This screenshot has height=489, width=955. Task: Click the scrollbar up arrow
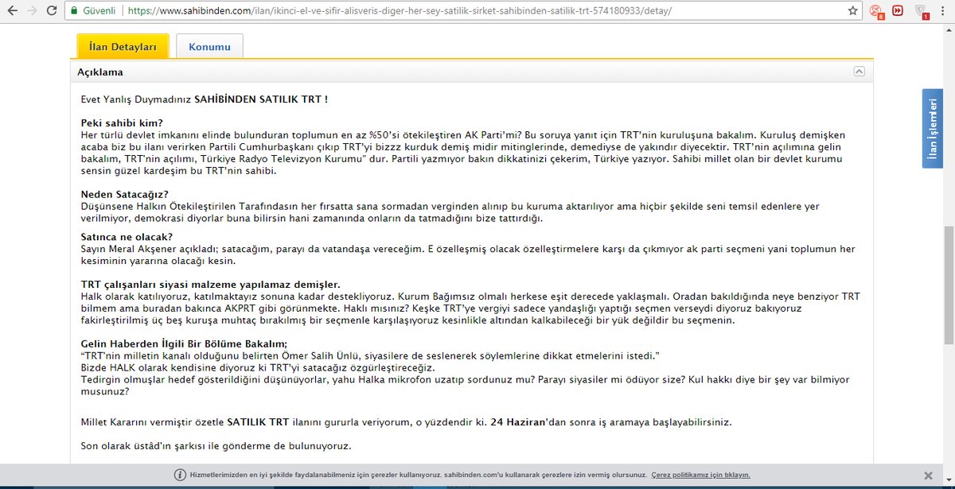[x=948, y=29]
